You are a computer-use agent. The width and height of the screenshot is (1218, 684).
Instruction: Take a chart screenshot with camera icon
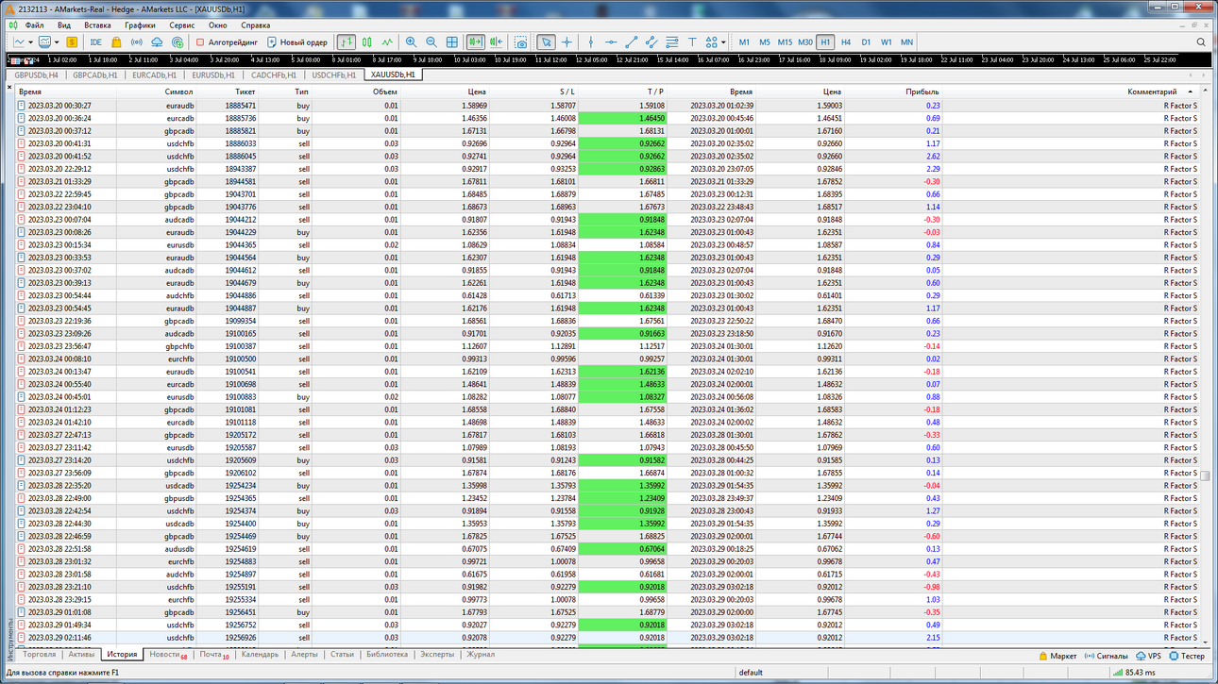[521, 42]
